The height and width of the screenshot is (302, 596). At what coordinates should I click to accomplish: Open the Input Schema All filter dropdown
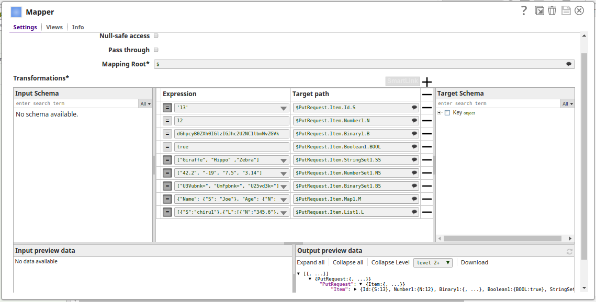click(x=145, y=103)
